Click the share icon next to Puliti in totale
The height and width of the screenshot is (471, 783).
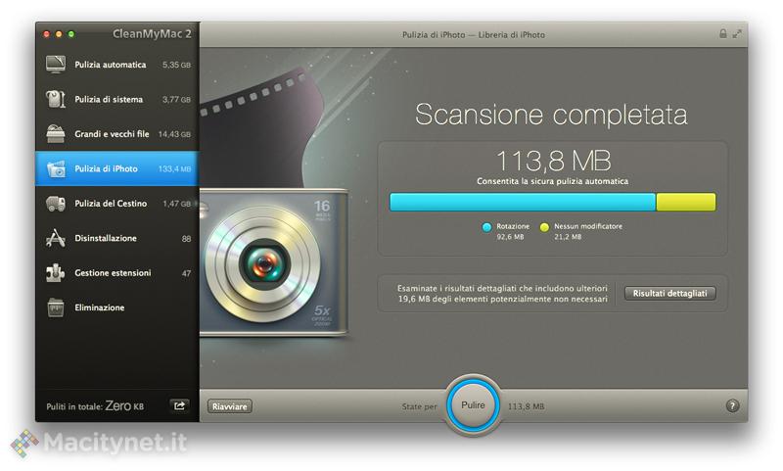[179, 405]
